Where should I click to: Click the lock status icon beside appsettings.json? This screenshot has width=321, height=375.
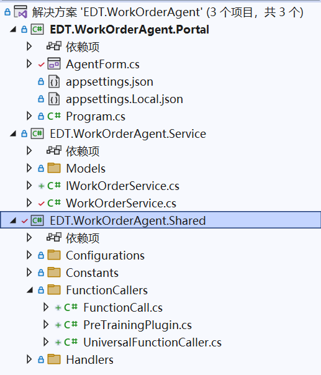point(41,81)
